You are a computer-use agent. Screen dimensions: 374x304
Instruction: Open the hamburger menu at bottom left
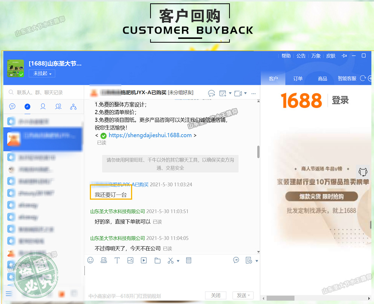point(9,293)
